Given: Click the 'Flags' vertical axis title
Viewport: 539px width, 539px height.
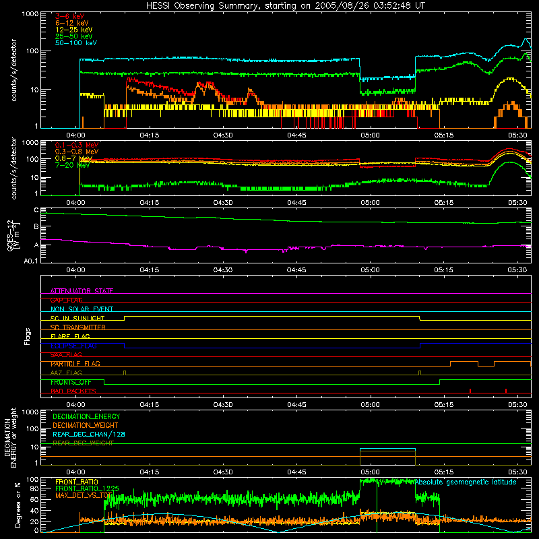Looking at the screenshot, I should (28, 336).
